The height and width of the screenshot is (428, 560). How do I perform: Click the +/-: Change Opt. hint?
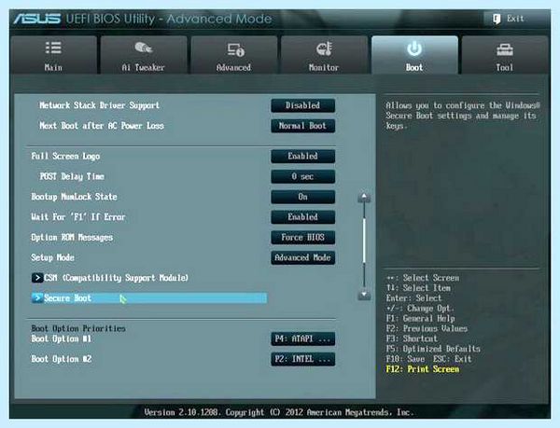(x=420, y=308)
